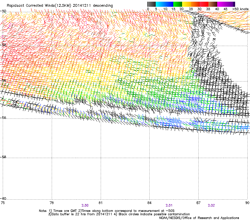Click 'NOAA/NESDIS/Office of Research and Applications' credit
Screen dimensions: 250x220
point(199,218)
